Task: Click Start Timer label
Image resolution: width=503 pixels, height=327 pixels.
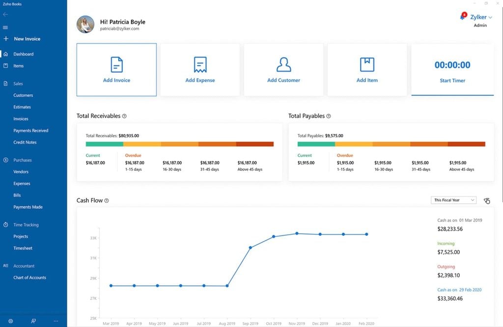Action: (x=452, y=81)
